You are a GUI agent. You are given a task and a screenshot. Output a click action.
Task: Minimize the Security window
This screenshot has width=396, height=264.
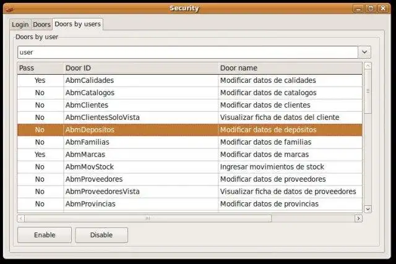pyautogui.click(x=358, y=8)
